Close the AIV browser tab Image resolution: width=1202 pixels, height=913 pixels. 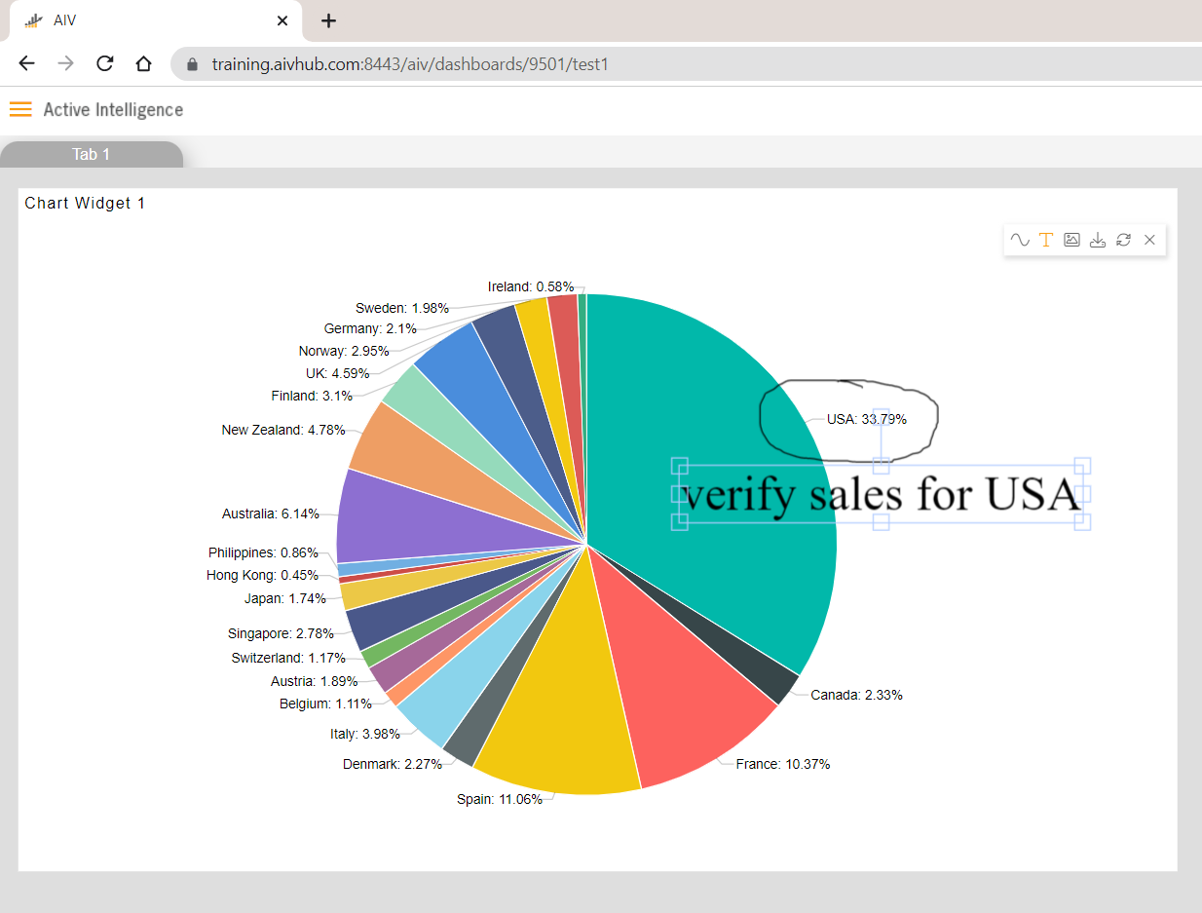282,20
